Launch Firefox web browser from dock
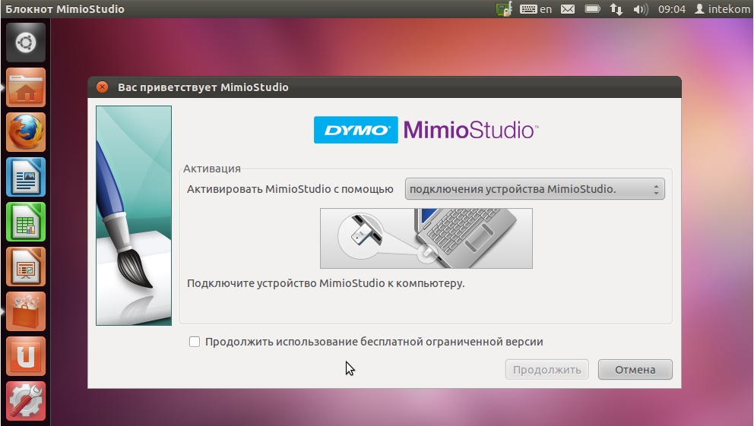 (26, 132)
